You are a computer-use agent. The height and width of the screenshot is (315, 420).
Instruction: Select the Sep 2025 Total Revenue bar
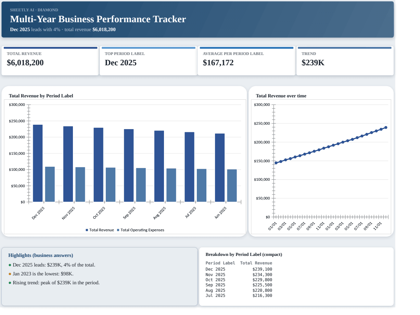point(129,165)
